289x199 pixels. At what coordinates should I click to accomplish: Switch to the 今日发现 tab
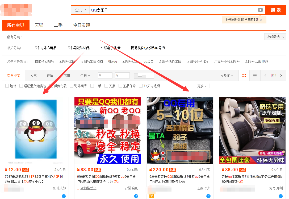[82, 25]
